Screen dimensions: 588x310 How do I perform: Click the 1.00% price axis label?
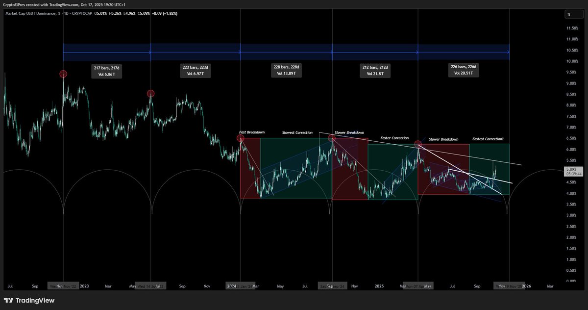[x=572, y=259]
